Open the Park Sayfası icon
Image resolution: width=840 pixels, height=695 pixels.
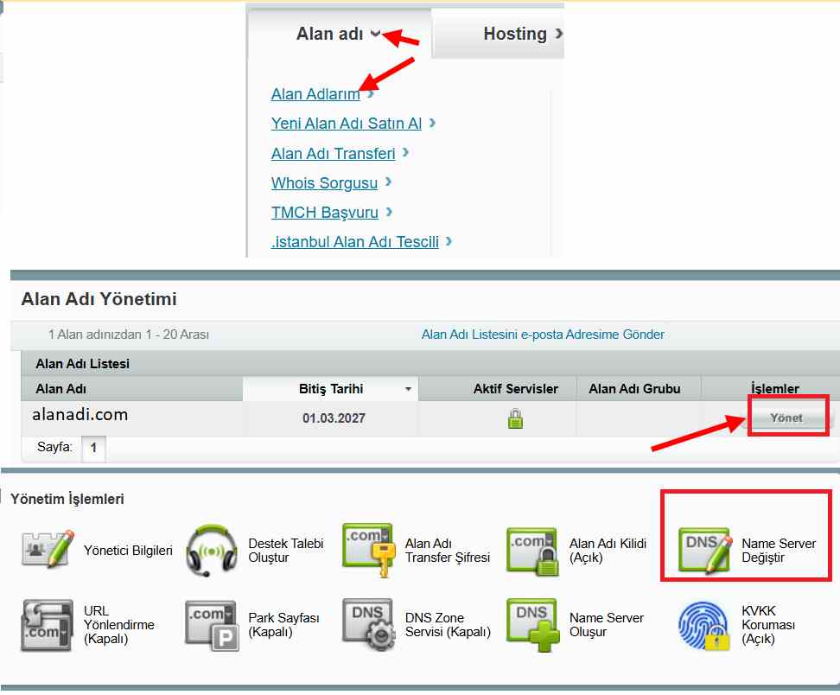coord(212,625)
